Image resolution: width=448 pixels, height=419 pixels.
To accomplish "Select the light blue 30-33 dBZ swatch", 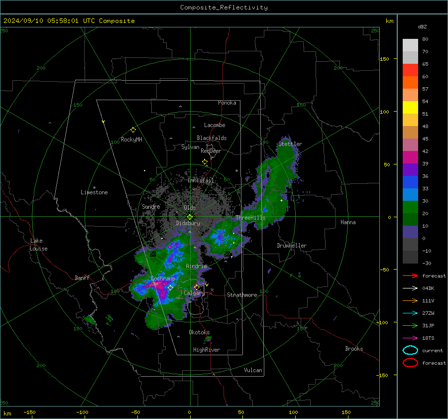I will click(x=410, y=194).
